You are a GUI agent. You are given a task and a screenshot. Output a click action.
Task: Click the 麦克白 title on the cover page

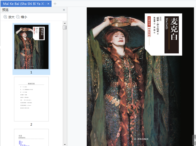point(174,29)
